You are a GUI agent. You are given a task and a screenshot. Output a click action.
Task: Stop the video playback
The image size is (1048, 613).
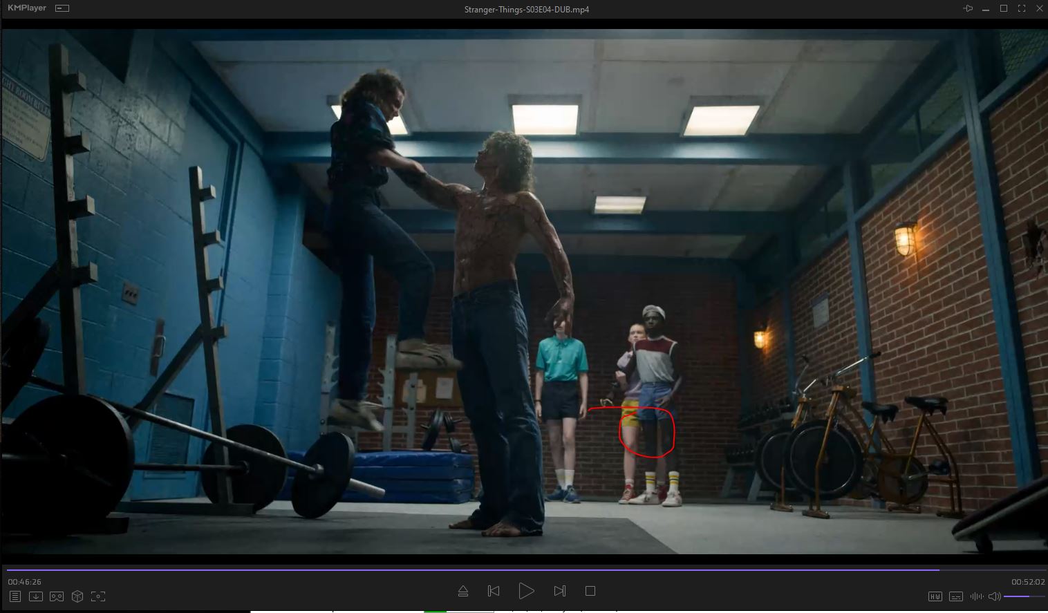point(590,591)
